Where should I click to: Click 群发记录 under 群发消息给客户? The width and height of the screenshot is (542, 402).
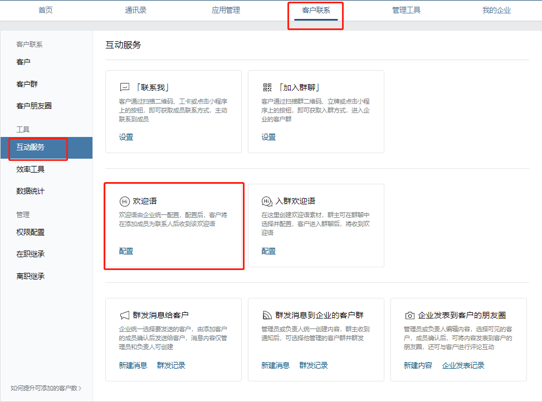click(171, 365)
